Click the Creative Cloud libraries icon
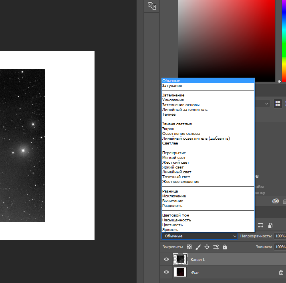This screenshot has height=283, width=286. pyautogui.click(x=275, y=201)
